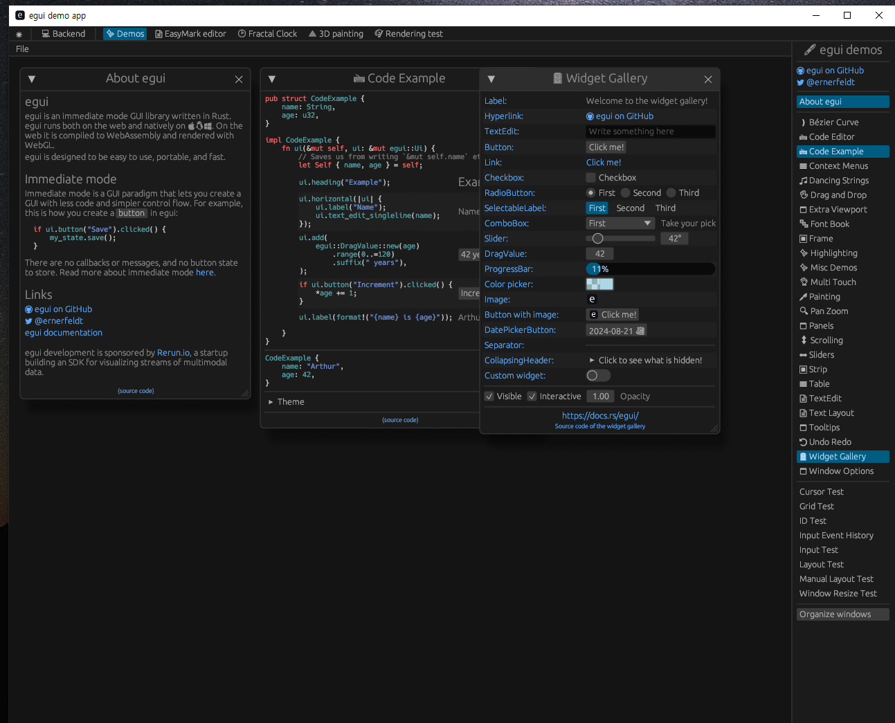Viewport: 895px width, 723px height.
Task: Click the Context Menus icon in the sidebar
Action: [x=804, y=166]
